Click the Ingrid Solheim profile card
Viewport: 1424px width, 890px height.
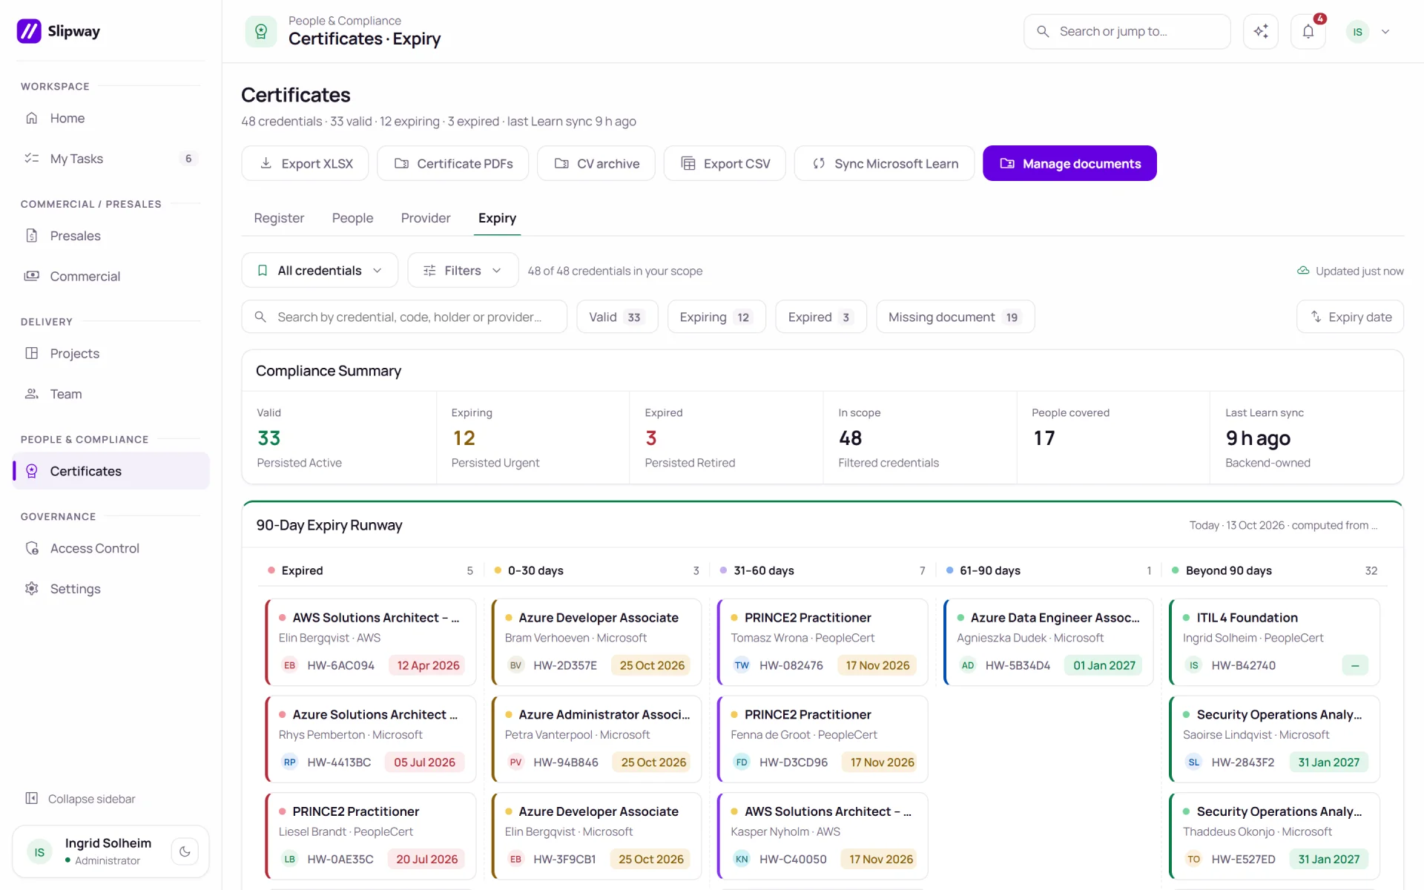[111, 851]
